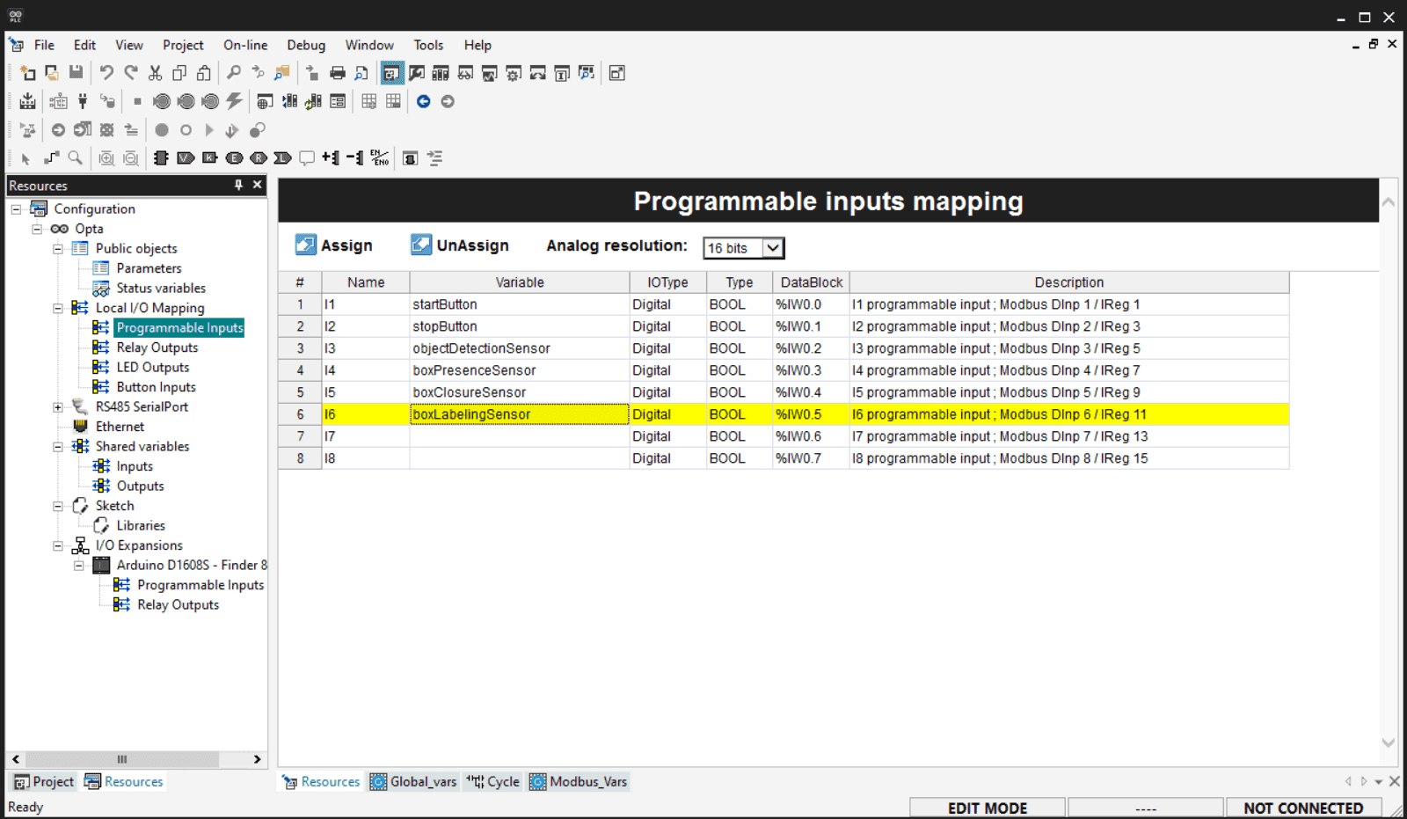Viewport: 1407px width, 819px height.
Task: Click the Save project floppy icon
Action: pyautogui.click(x=77, y=73)
